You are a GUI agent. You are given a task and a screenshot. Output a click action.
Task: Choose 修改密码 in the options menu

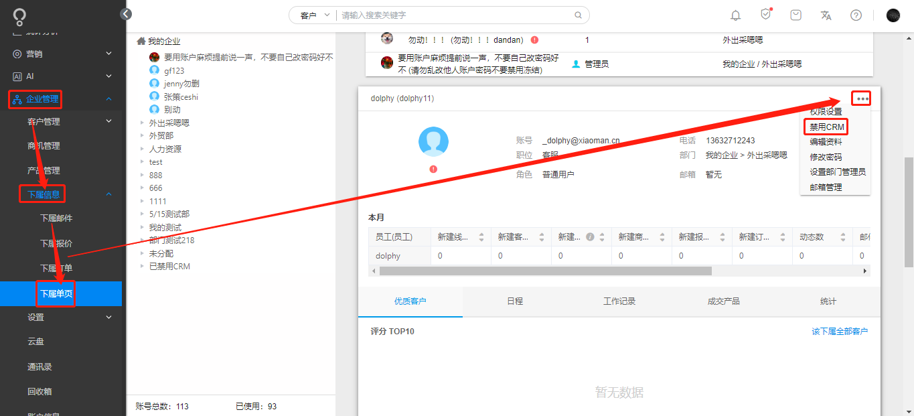click(825, 156)
